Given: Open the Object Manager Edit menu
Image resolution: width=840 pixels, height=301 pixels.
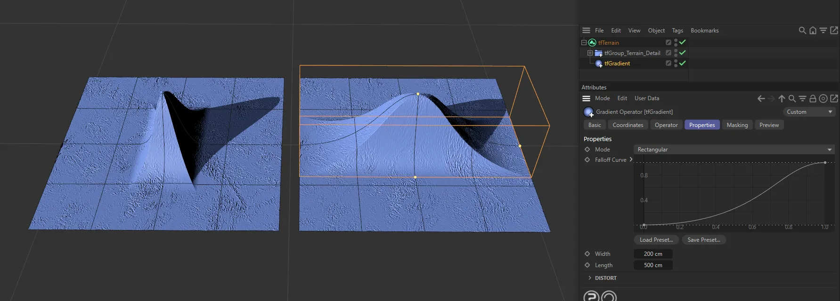Looking at the screenshot, I should coord(616,31).
